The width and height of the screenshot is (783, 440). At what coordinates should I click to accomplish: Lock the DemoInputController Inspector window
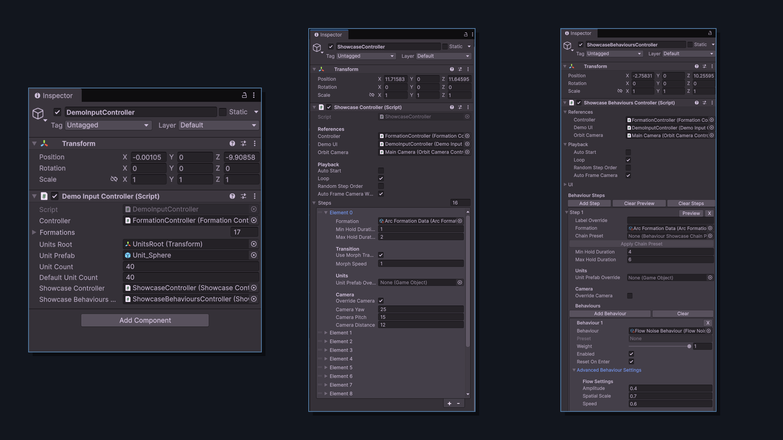click(x=244, y=95)
